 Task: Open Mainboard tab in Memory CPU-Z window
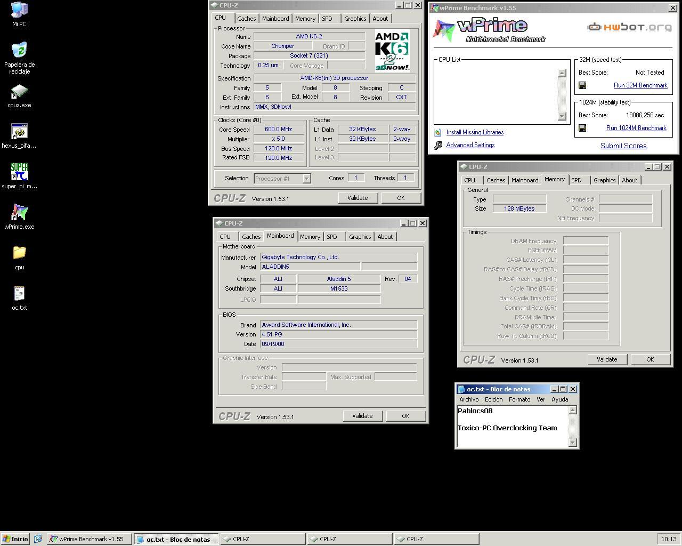pos(525,180)
